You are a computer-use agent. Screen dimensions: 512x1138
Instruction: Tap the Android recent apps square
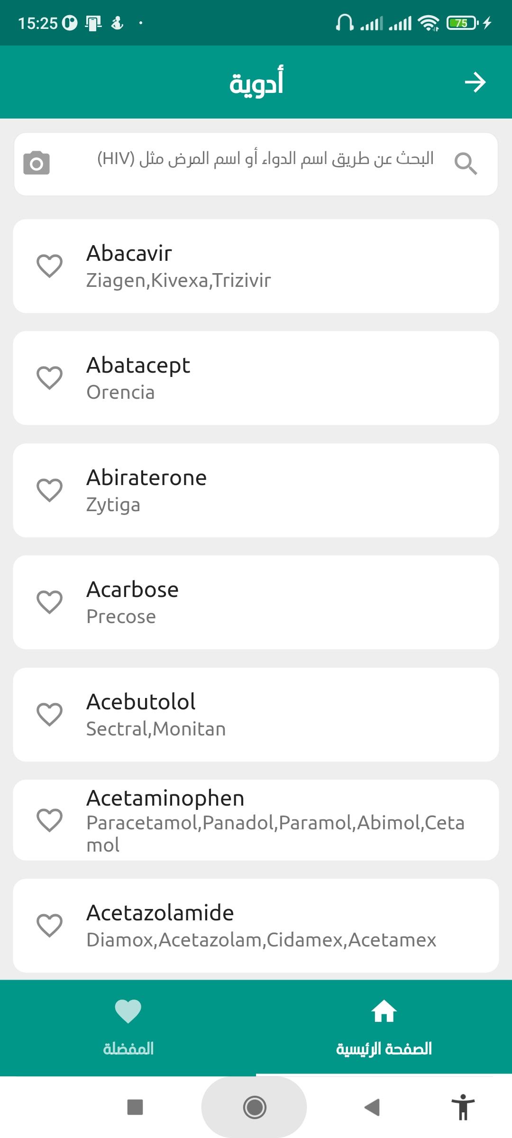click(135, 1107)
